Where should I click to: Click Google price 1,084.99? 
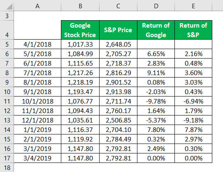pos(80,54)
